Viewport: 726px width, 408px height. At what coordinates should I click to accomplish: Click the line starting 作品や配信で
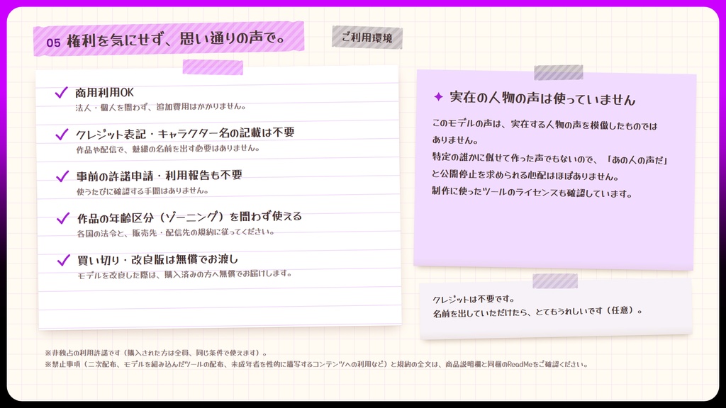point(168,149)
